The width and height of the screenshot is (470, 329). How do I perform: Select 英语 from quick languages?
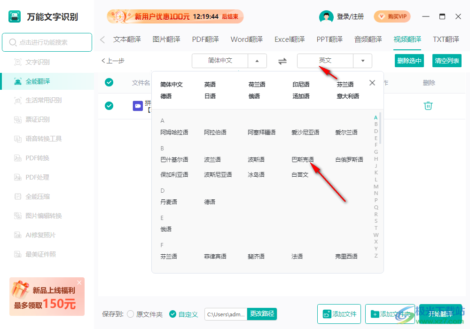coord(210,85)
